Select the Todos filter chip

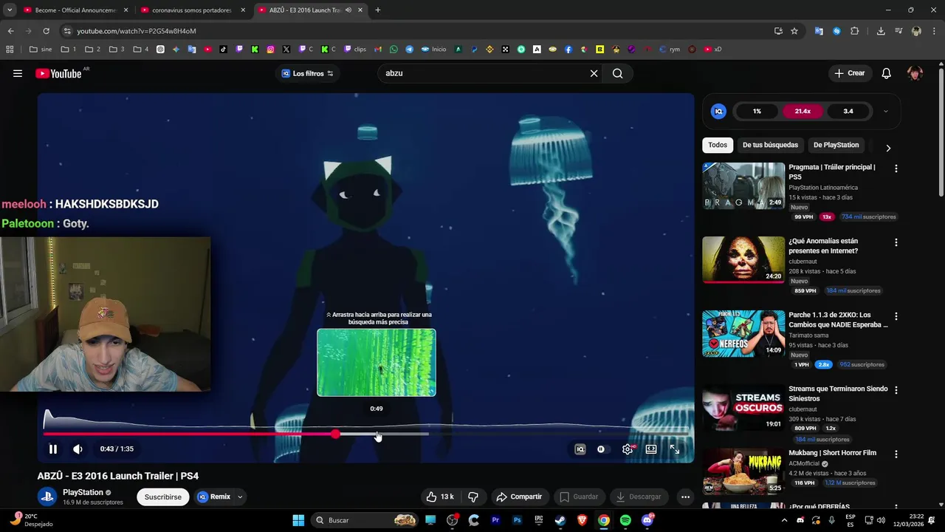point(718,145)
